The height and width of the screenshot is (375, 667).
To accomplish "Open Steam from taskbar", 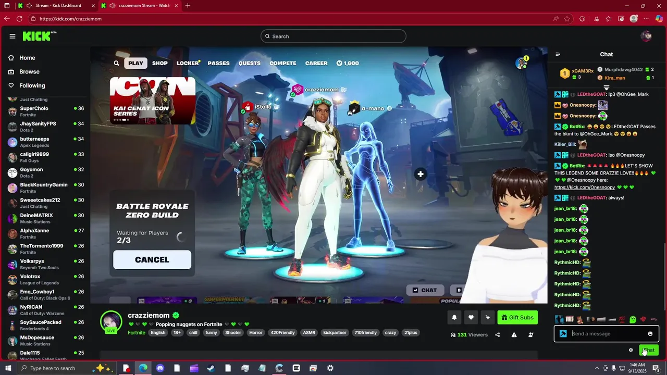I will pyautogui.click(x=211, y=368).
